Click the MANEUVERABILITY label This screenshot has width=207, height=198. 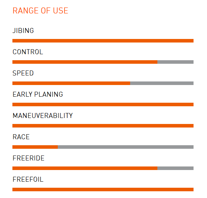click(x=43, y=115)
